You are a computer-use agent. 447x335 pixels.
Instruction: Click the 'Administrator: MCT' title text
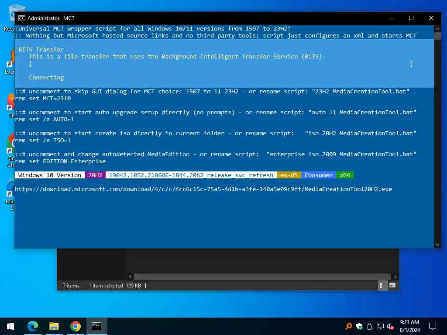pos(51,18)
